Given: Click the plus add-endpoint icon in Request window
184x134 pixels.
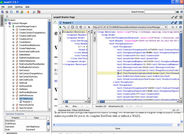Looking at the screenshot, I should tap(176, 27).
